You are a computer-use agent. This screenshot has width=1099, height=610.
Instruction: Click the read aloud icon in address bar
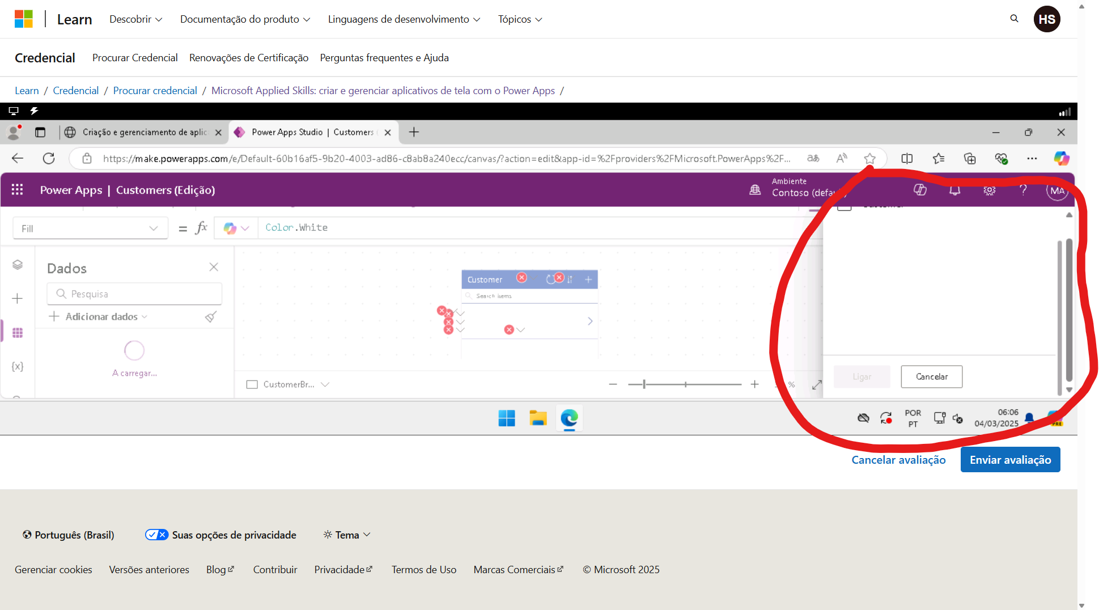coord(842,159)
